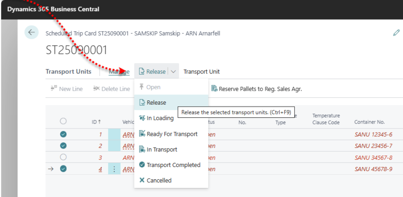Open the Manage tab
403x197 pixels.
(119, 71)
